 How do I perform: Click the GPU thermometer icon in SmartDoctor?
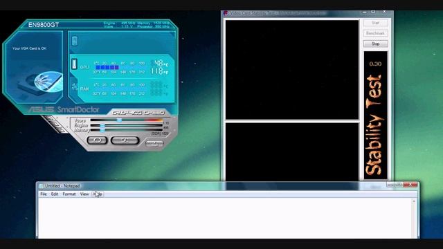[74, 64]
